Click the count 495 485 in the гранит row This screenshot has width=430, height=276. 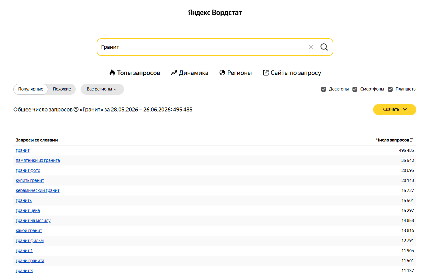(x=406, y=150)
